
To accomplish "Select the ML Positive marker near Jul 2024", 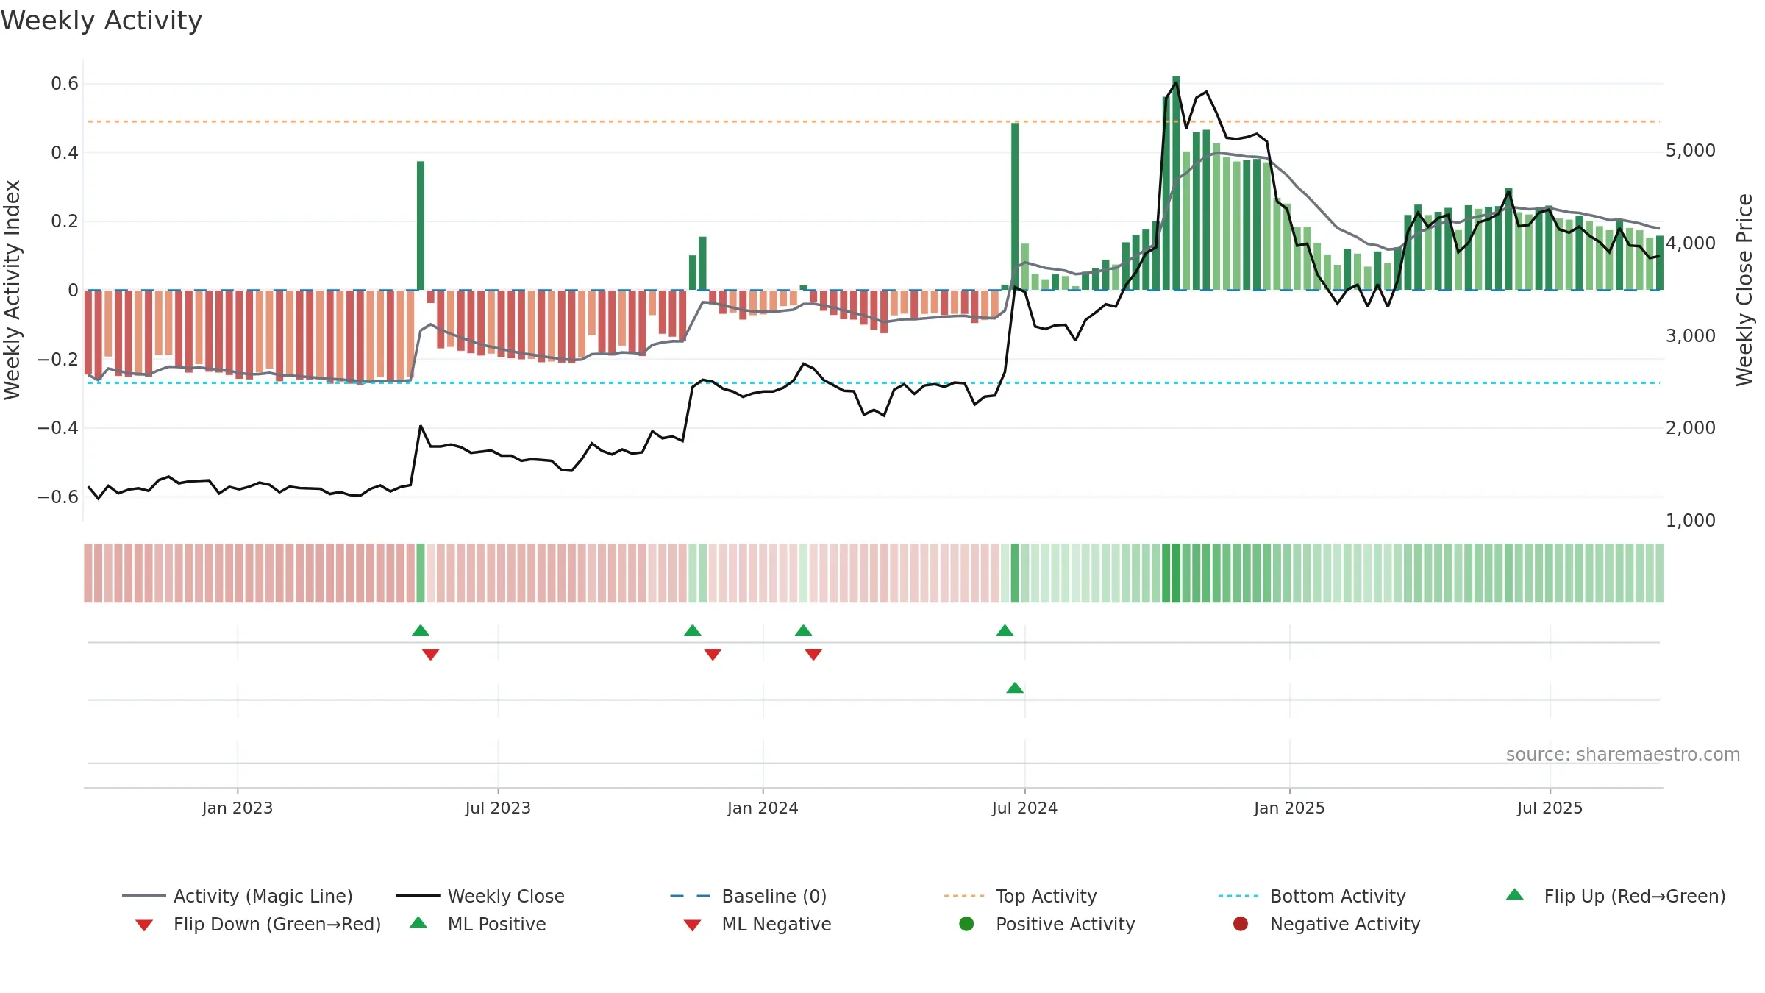I will coord(1015,688).
